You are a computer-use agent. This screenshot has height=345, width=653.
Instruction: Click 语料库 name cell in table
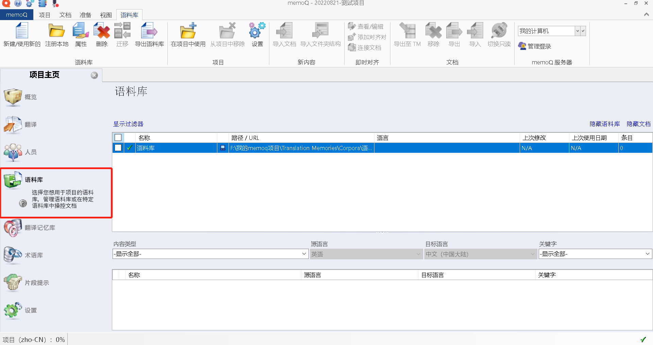click(x=176, y=148)
